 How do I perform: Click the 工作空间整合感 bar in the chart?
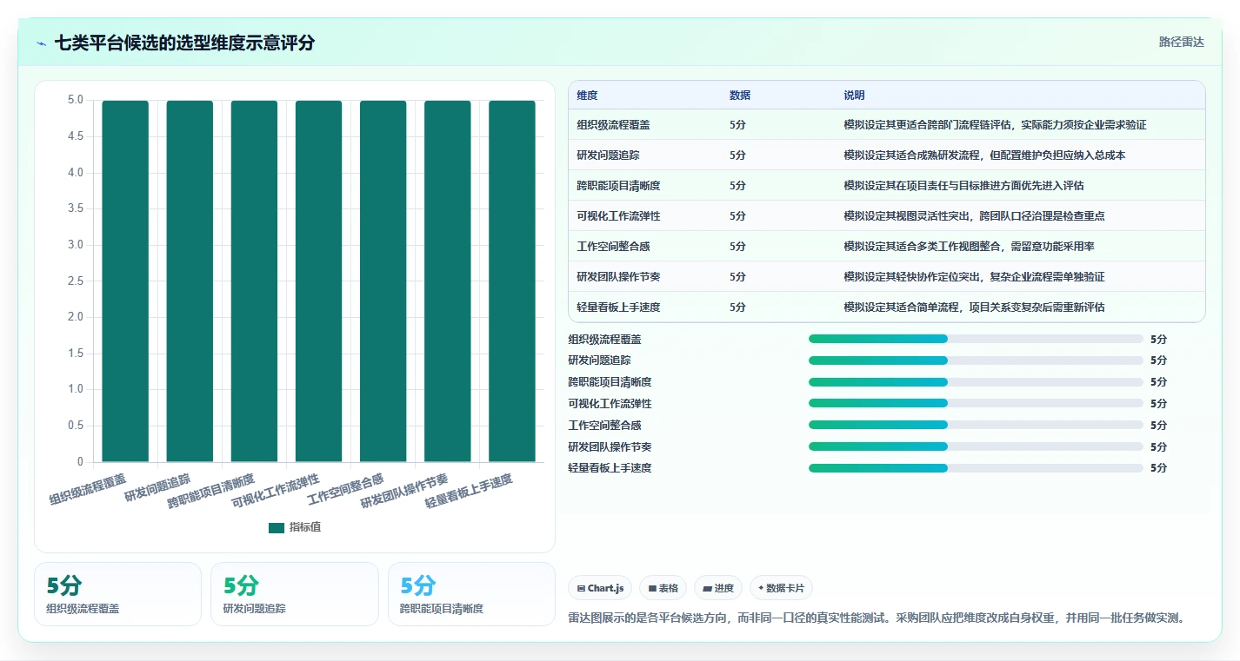383,281
